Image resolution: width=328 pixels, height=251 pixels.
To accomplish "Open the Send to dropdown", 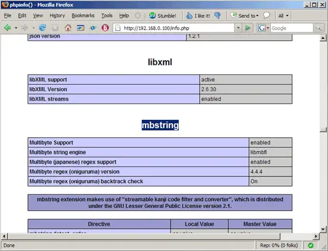I will tap(245, 16).
